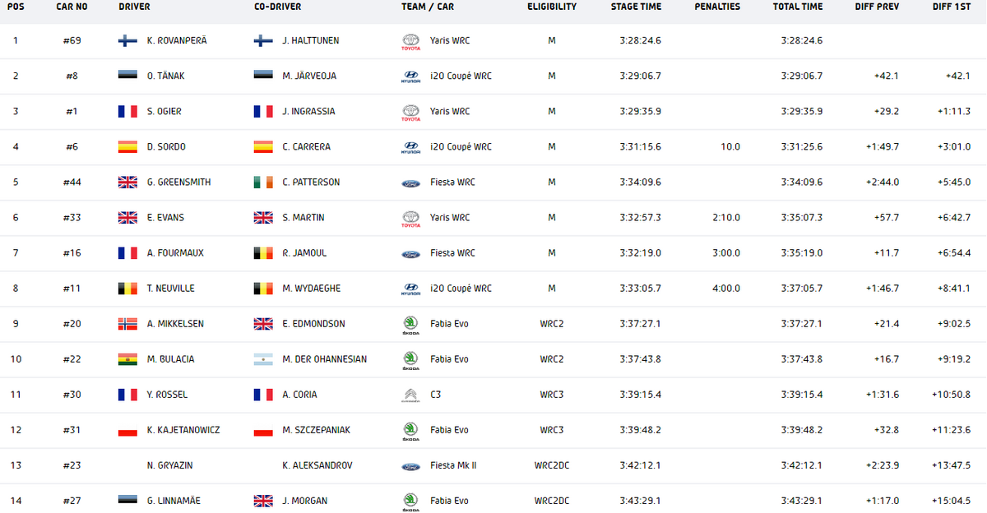Click Finnish flag next to K. Rovanperä
Screen dimensions: 987x513
pos(127,40)
